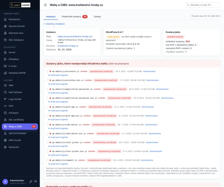Switch to the Změny tab
The width and height of the screenshot is (224, 187).
click(97, 17)
